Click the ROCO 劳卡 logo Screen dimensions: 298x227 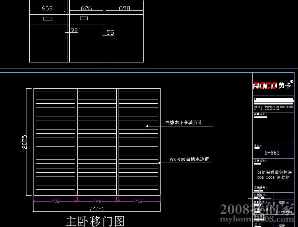coord(272,86)
